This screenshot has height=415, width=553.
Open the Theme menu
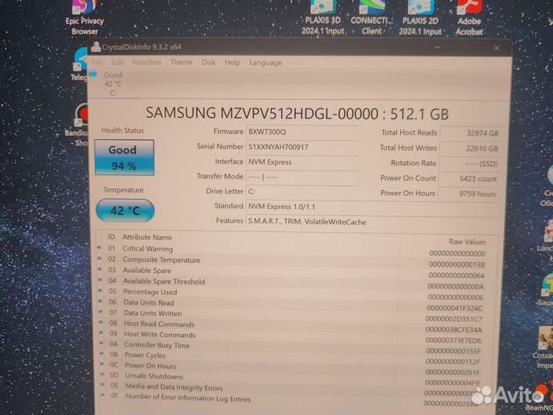(x=181, y=62)
